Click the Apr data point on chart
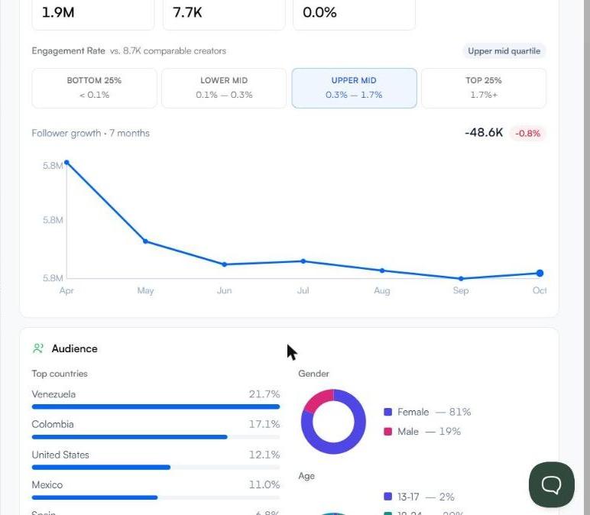The height and width of the screenshot is (515, 590). click(66, 163)
